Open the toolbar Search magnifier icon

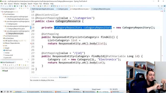[158, 6]
